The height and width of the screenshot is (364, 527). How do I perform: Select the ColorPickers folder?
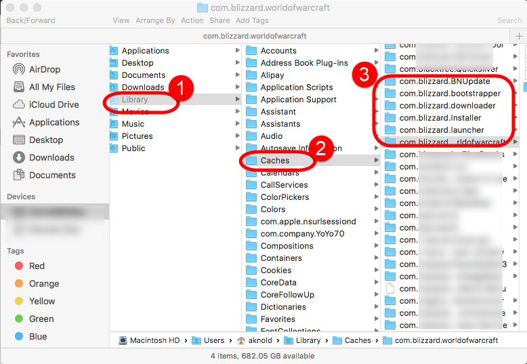(x=312, y=197)
